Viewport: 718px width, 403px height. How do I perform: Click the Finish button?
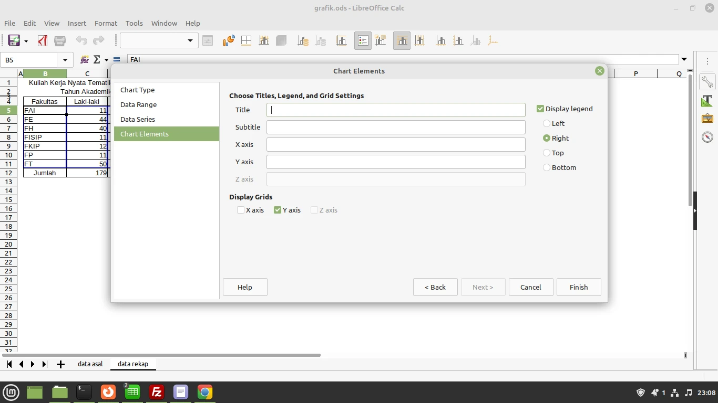click(x=579, y=287)
